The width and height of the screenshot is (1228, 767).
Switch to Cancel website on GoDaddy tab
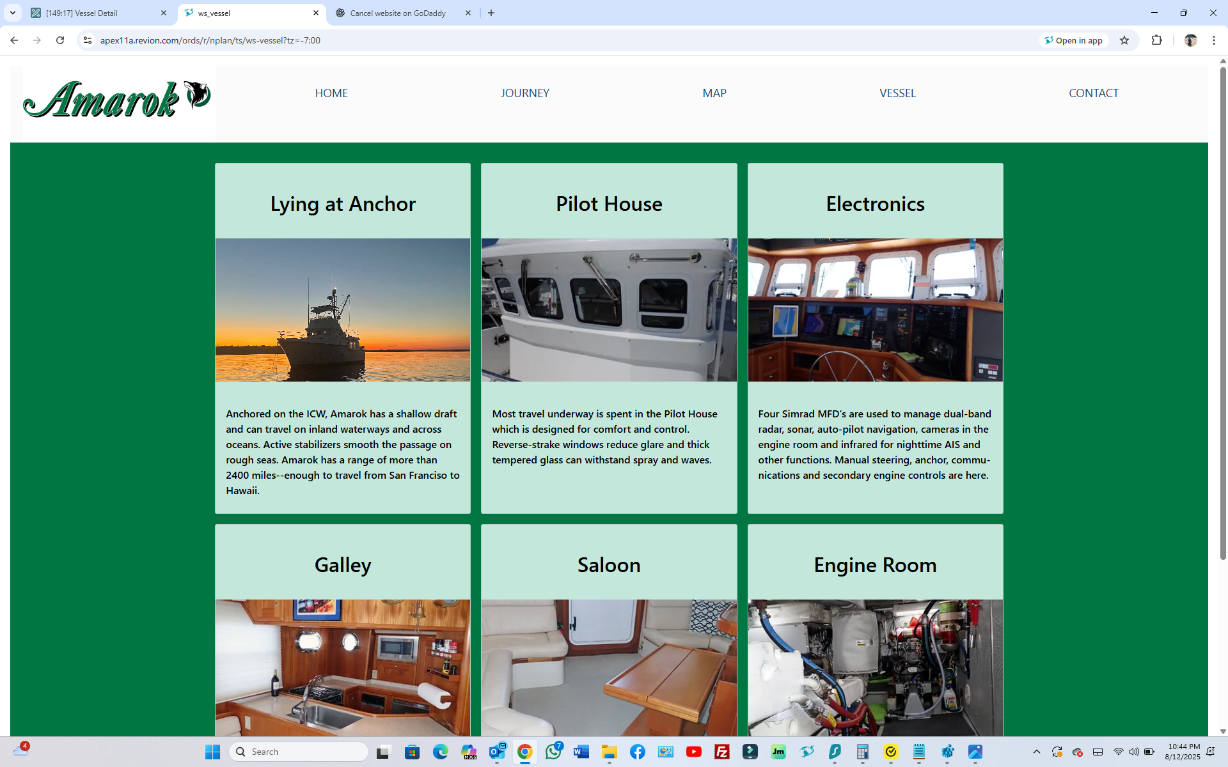tap(397, 13)
